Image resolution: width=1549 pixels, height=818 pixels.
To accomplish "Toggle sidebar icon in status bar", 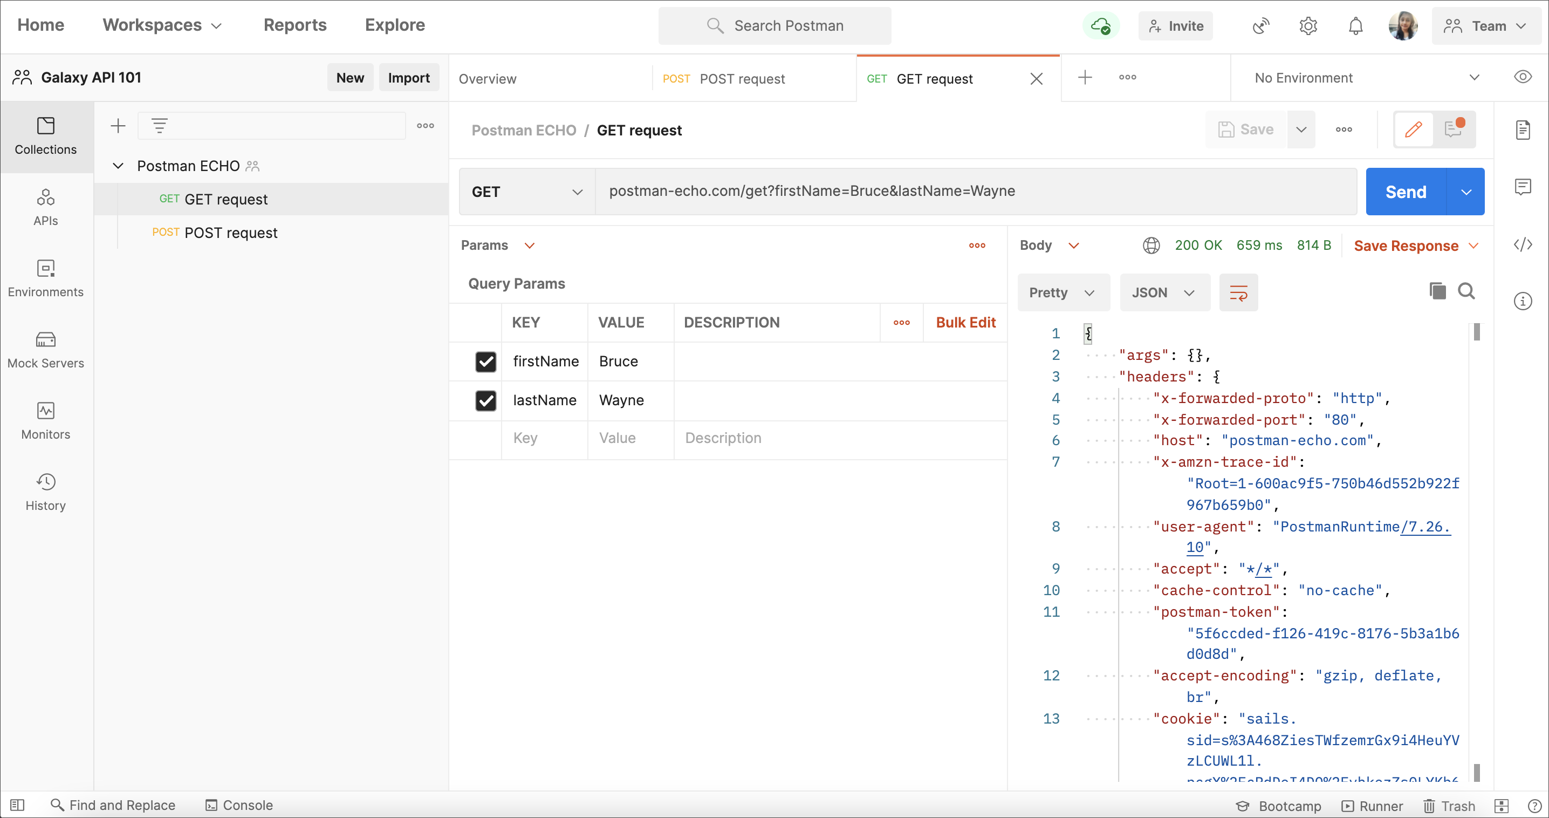I will pos(17,805).
